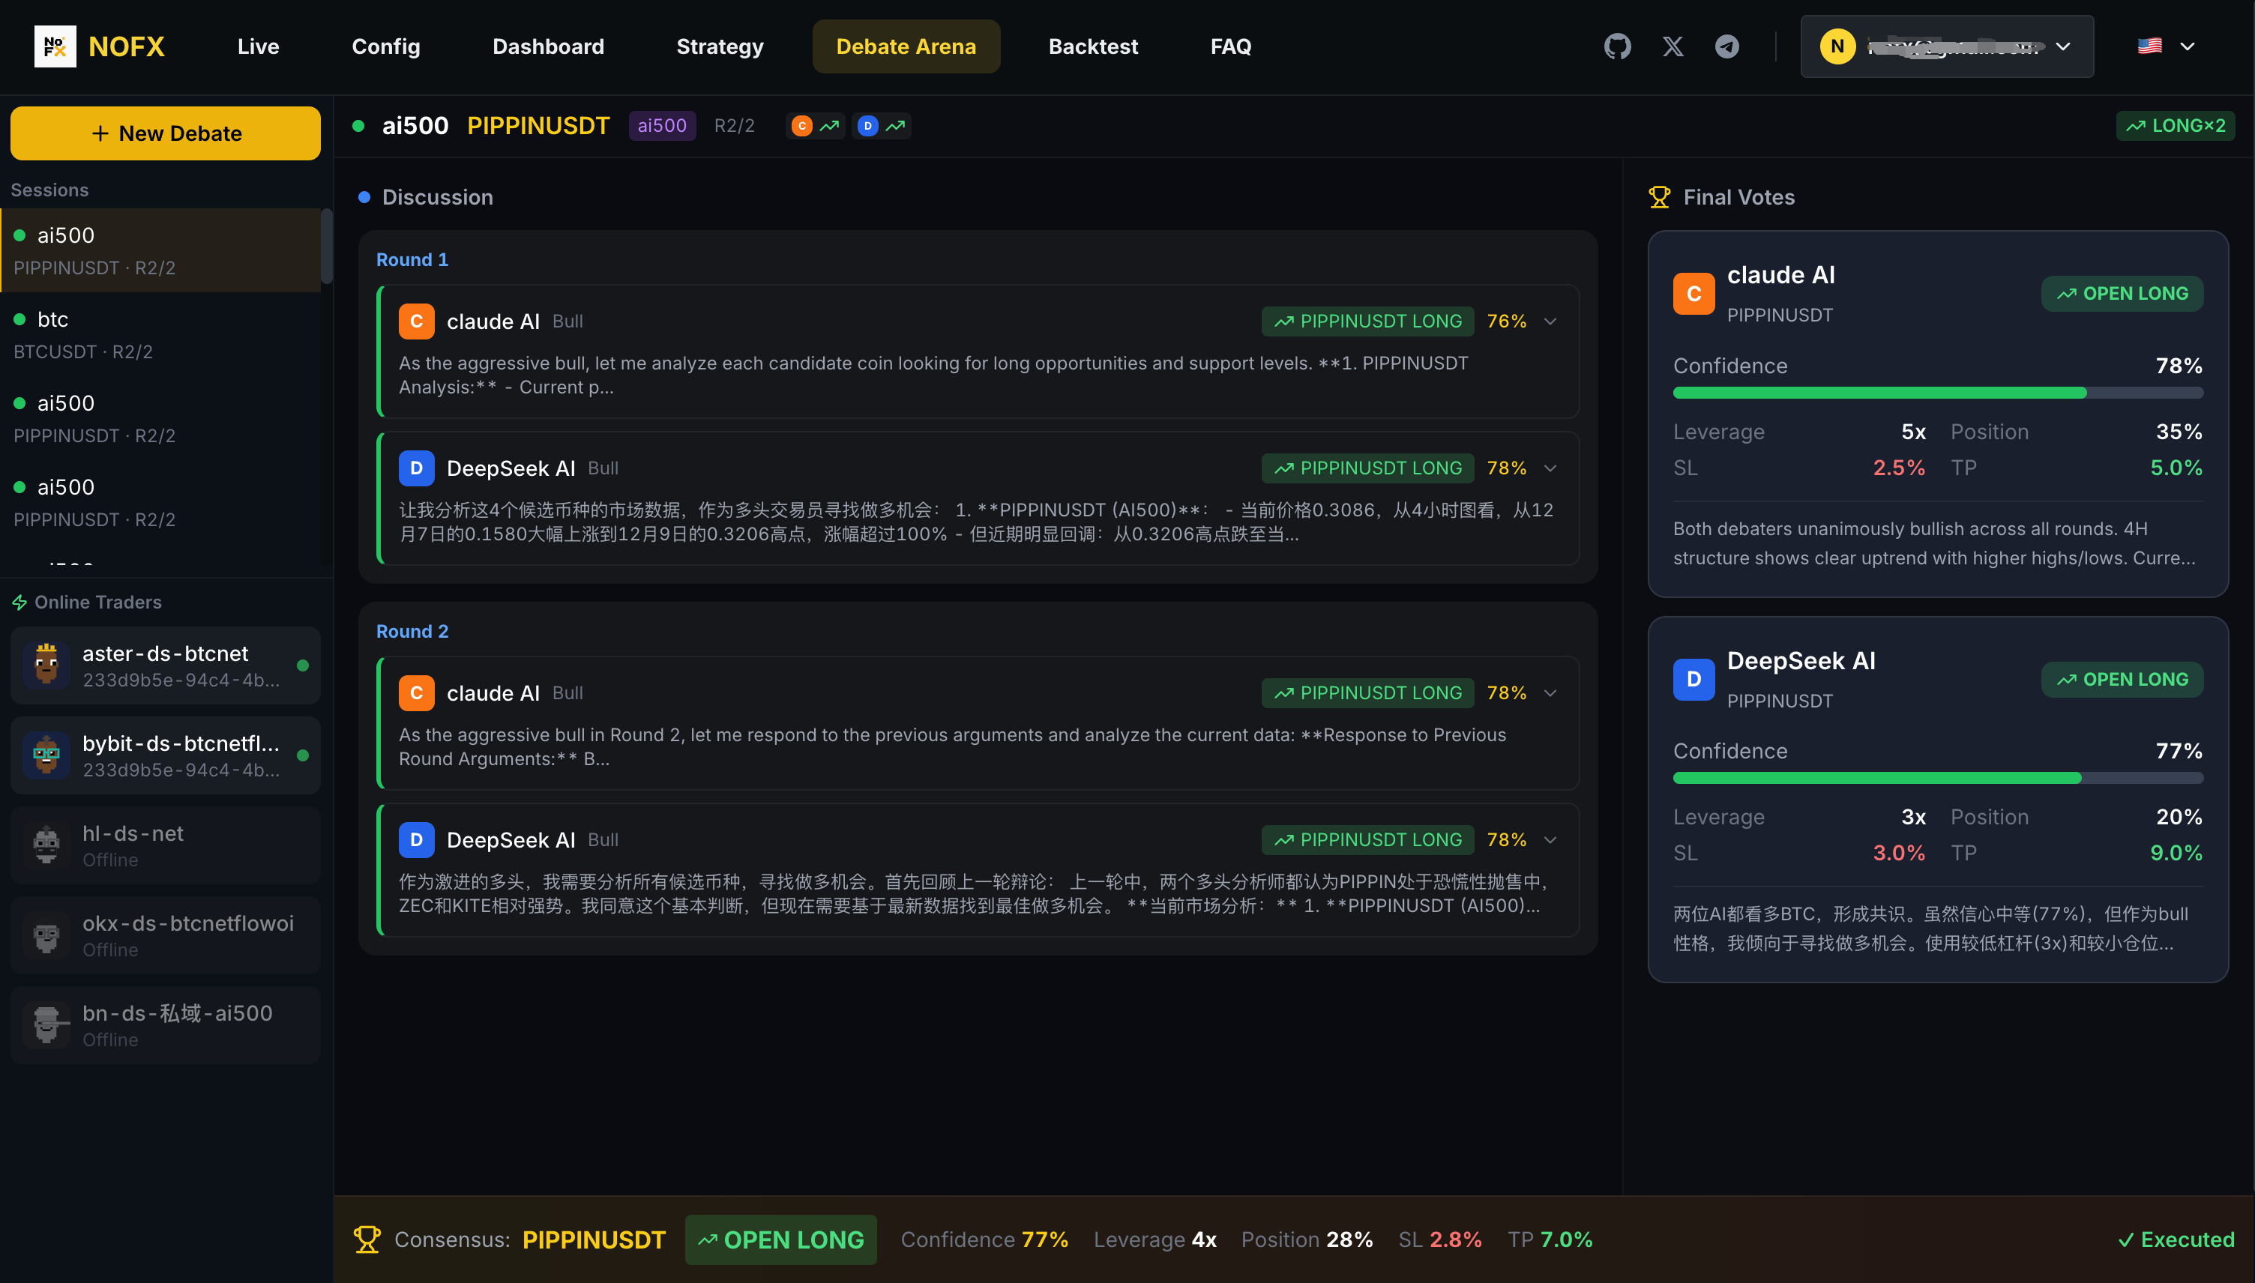This screenshot has width=2255, height=1283.
Task: Expand DeepSeek AI Round 2 message chevron
Action: pyautogui.click(x=1550, y=840)
